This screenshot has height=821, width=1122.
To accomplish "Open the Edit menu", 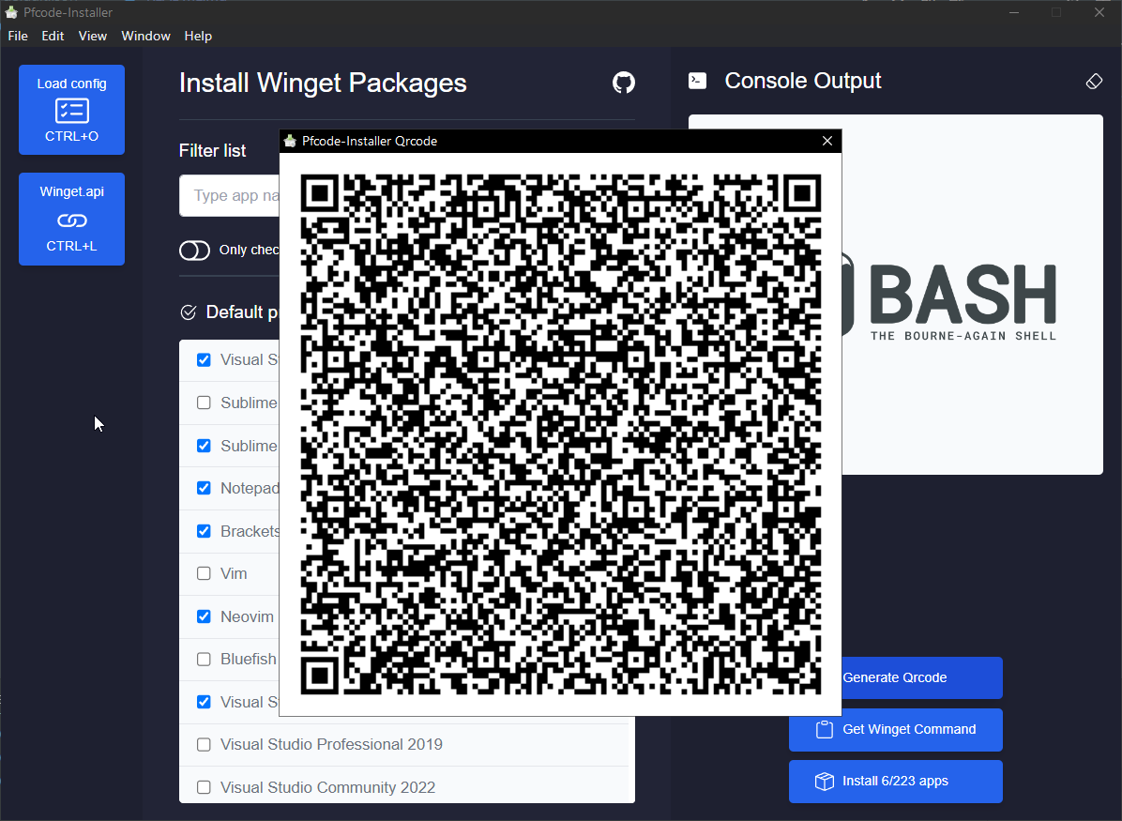I will [x=53, y=36].
